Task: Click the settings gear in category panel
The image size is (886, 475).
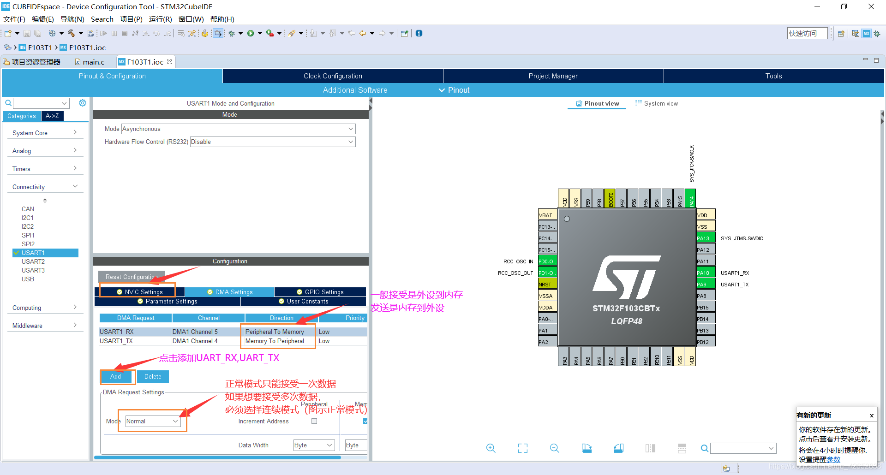Action: 83,103
